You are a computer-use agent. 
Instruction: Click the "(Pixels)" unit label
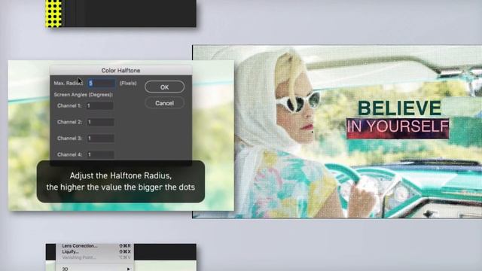[128, 84]
